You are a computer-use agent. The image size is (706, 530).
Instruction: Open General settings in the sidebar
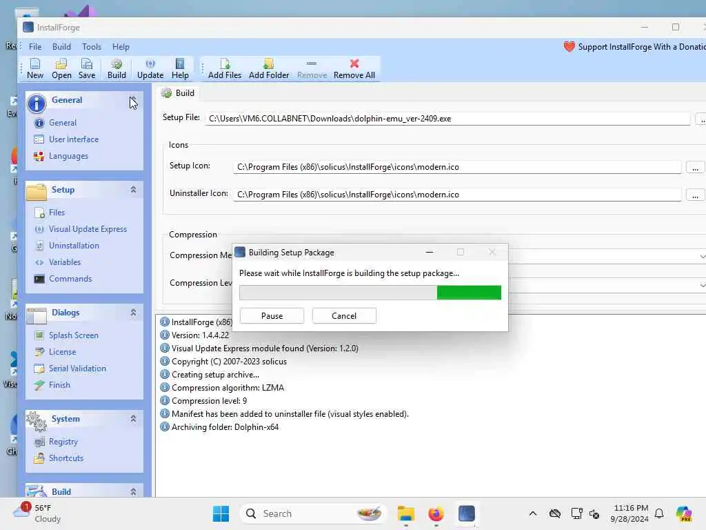coord(62,123)
